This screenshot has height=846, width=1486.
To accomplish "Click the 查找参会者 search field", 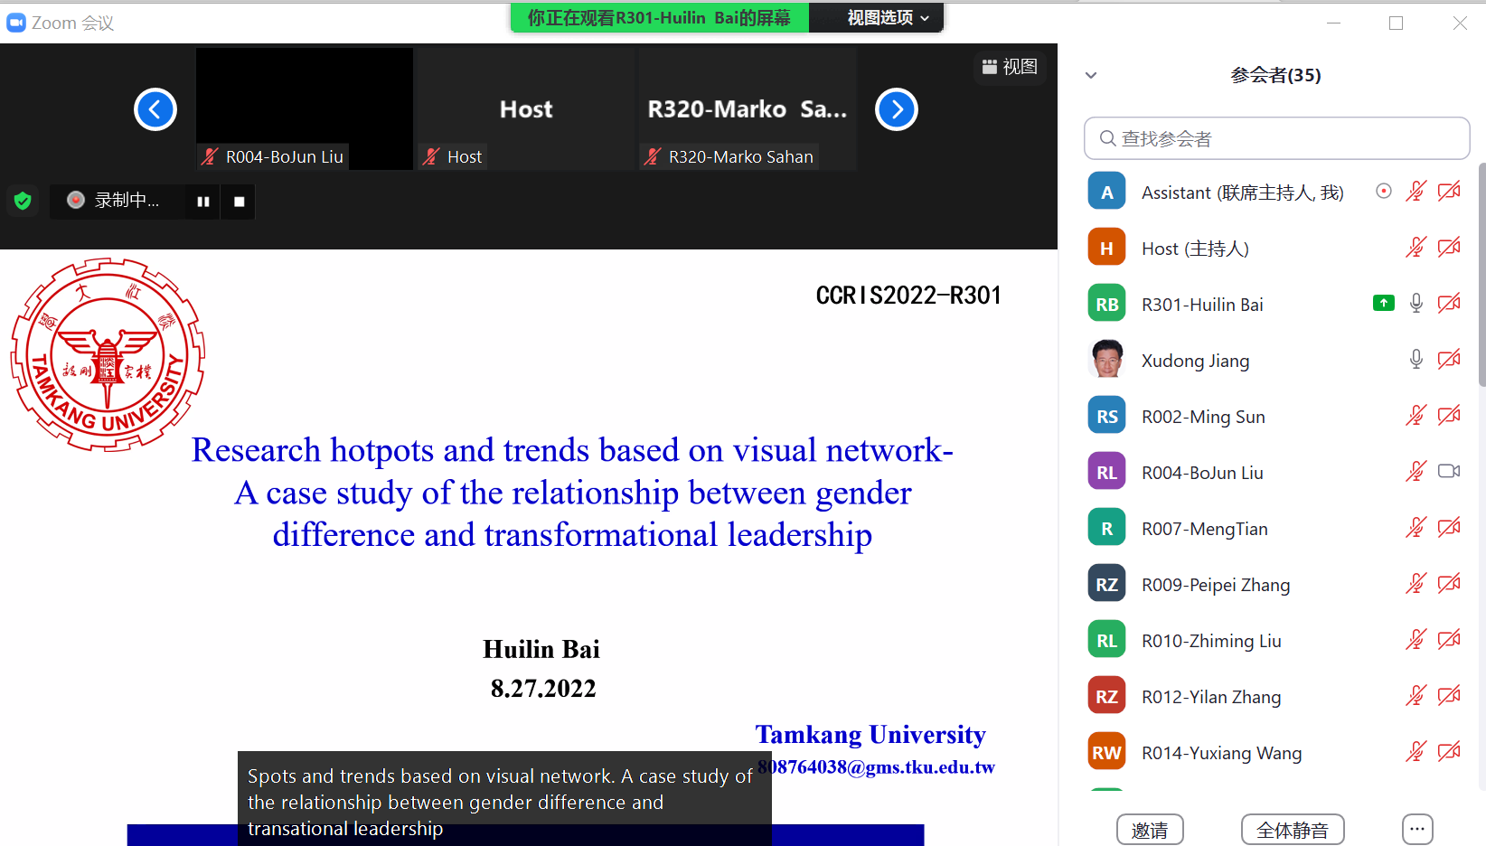I will (1276, 138).
